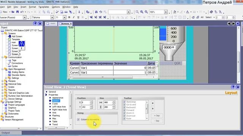Expand the Scripts tree node
This screenshot has width=243, height=136.
tap(3, 87)
